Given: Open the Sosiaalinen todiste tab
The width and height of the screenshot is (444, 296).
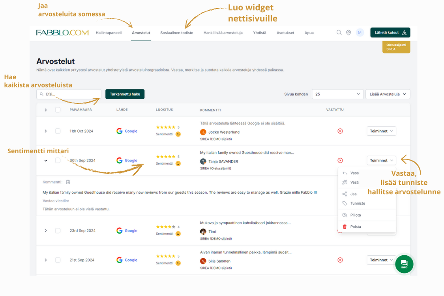Looking at the screenshot, I should [x=177, y=33].
